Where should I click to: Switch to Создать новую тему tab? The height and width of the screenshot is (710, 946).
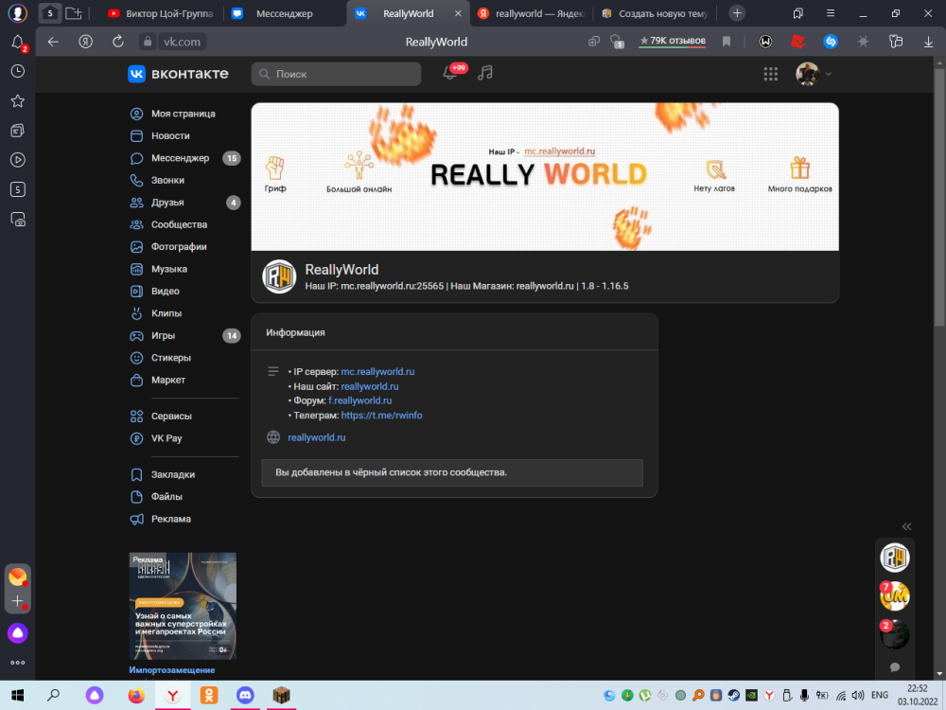pyautogui.click(x=656, y=13)
